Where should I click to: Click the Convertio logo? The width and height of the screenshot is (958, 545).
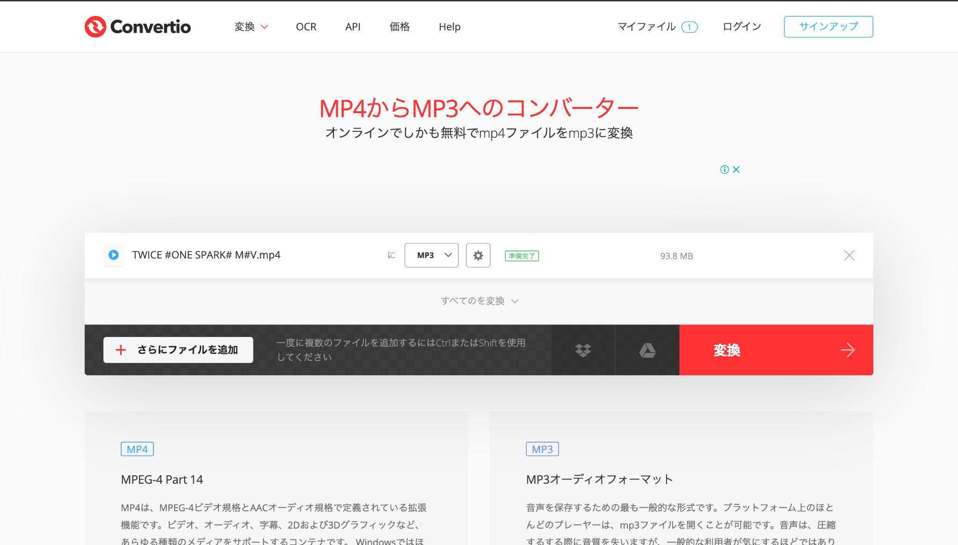pyautogui.click(x=138, y=27)
